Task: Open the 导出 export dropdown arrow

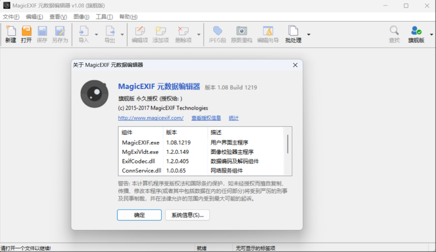Action: pyautogui.click(x=122, y=35)
